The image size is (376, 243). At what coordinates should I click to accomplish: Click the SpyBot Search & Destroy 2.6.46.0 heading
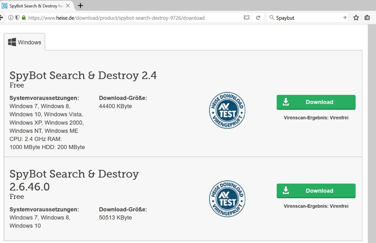[74, 180]
